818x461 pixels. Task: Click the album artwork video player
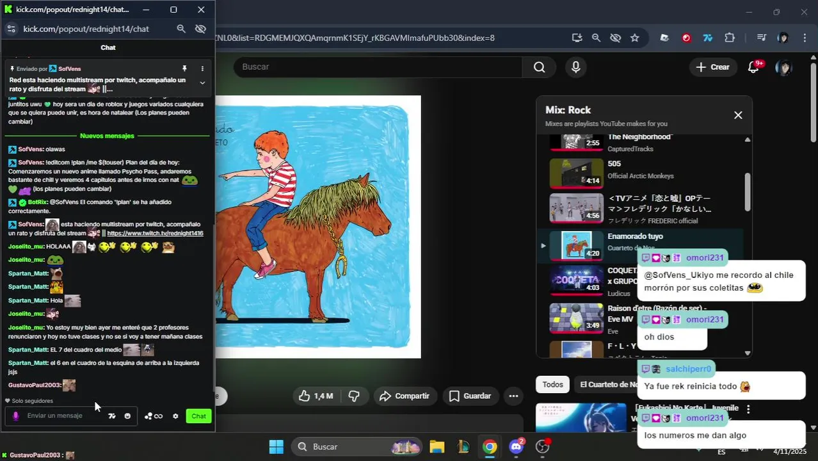pyautogui.click(x=318, y=227)
